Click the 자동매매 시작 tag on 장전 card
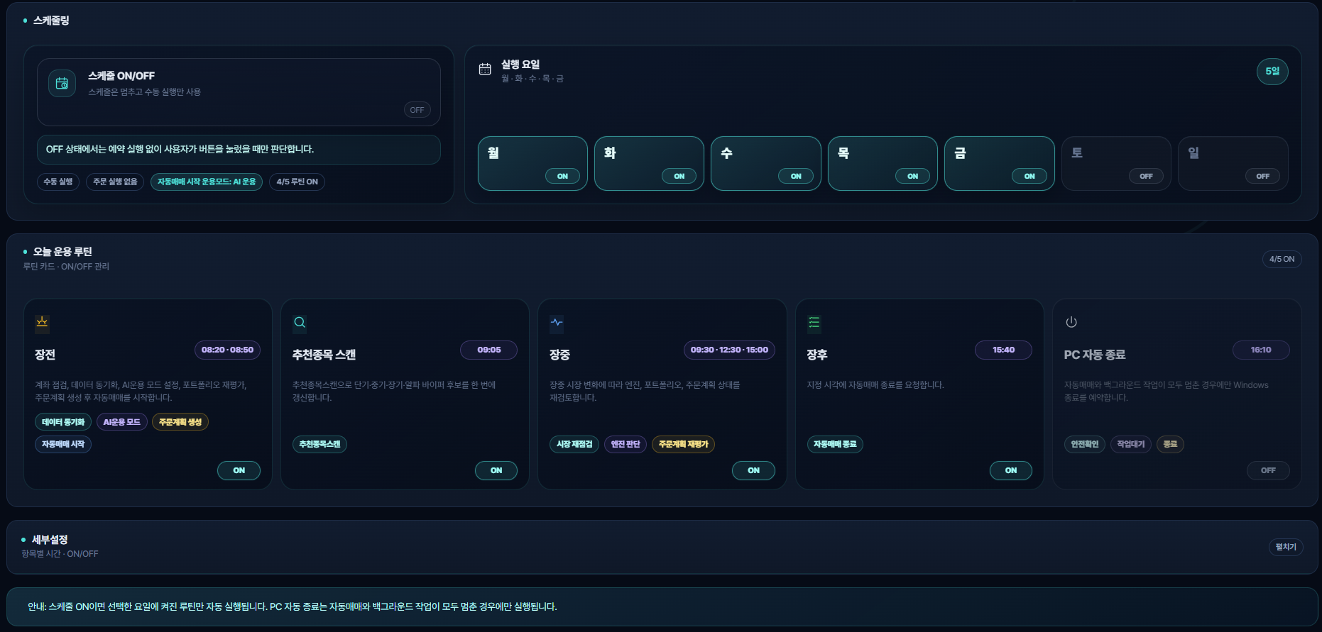Image resolution: width=1322 pixels, height=632 pixels. (x=63, y=444)
